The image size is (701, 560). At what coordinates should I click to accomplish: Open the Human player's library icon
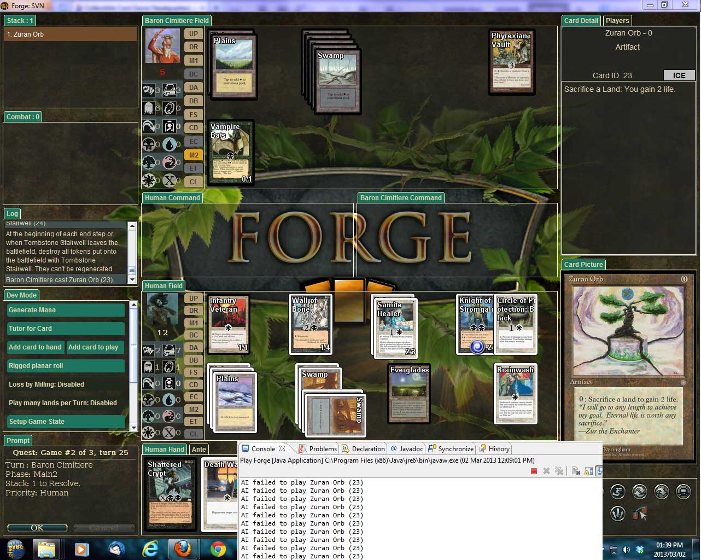click(170, 350)
